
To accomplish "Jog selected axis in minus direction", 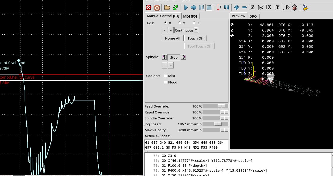I will tap(165, 30).
